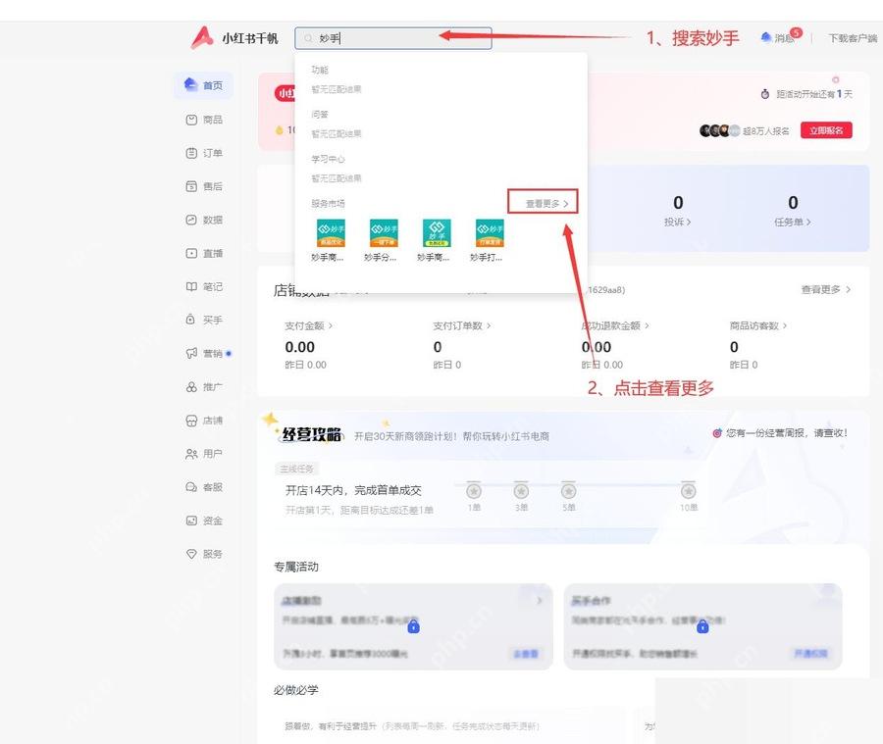
Task: Click the 推广 icon in sidebar
Action: coord(191,386)
